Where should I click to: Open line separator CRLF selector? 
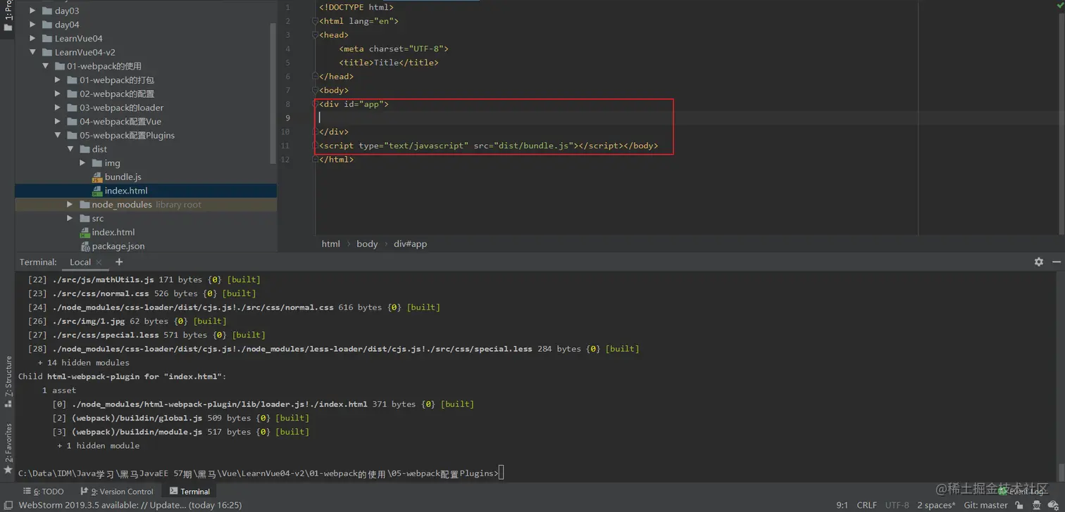[x=866, y=505]
